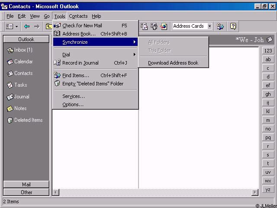Jump to contacts under ij
The image size is (277, 208).
pyautogui.click(x=268, y=103)
